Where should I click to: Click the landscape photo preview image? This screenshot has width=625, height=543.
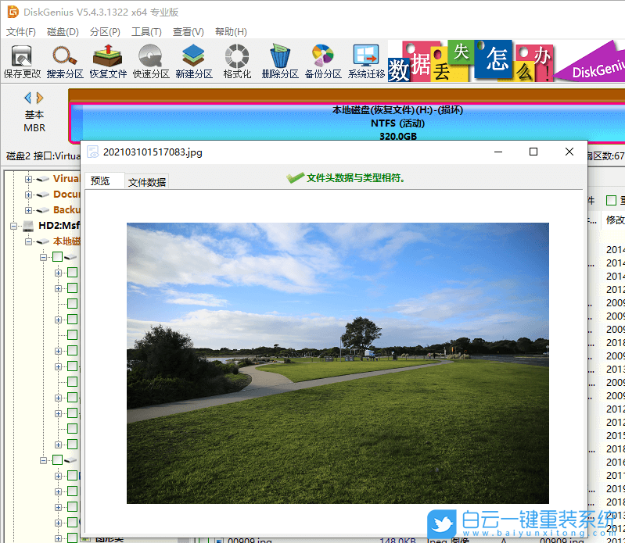pyautogui.click(x=337, y=363)
